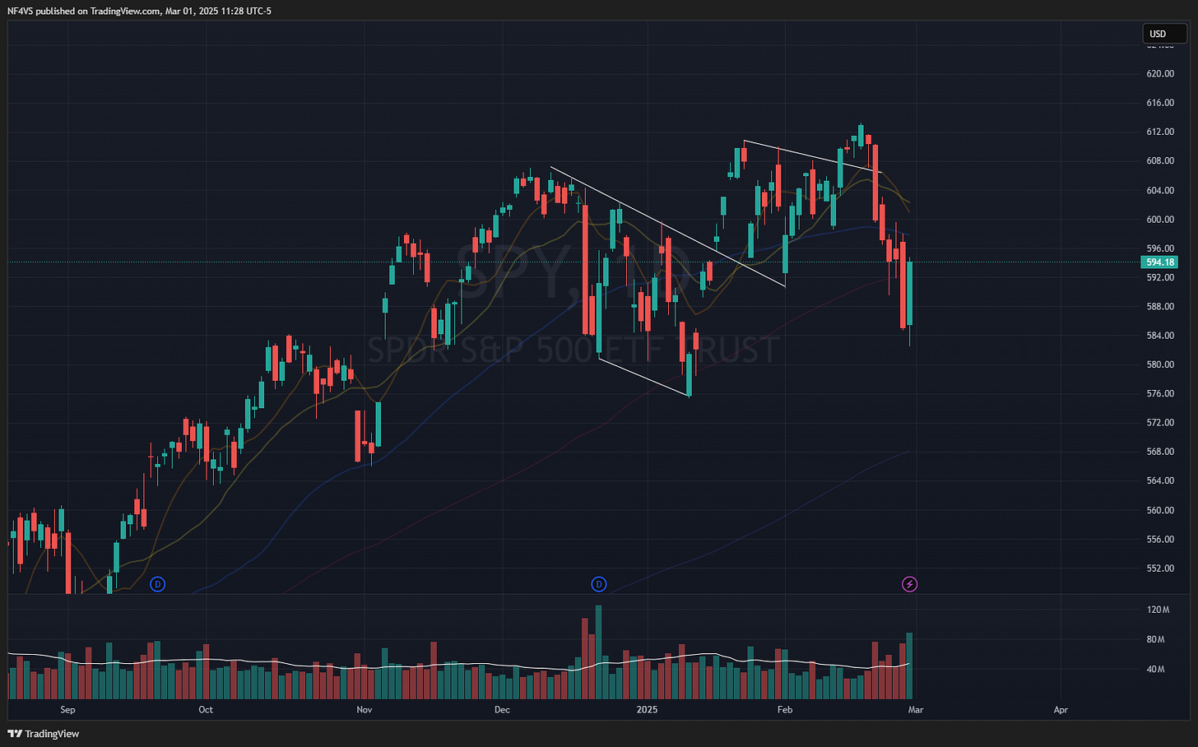
Task: Click the 568.00 price axis label
Action: [1160, 452]
